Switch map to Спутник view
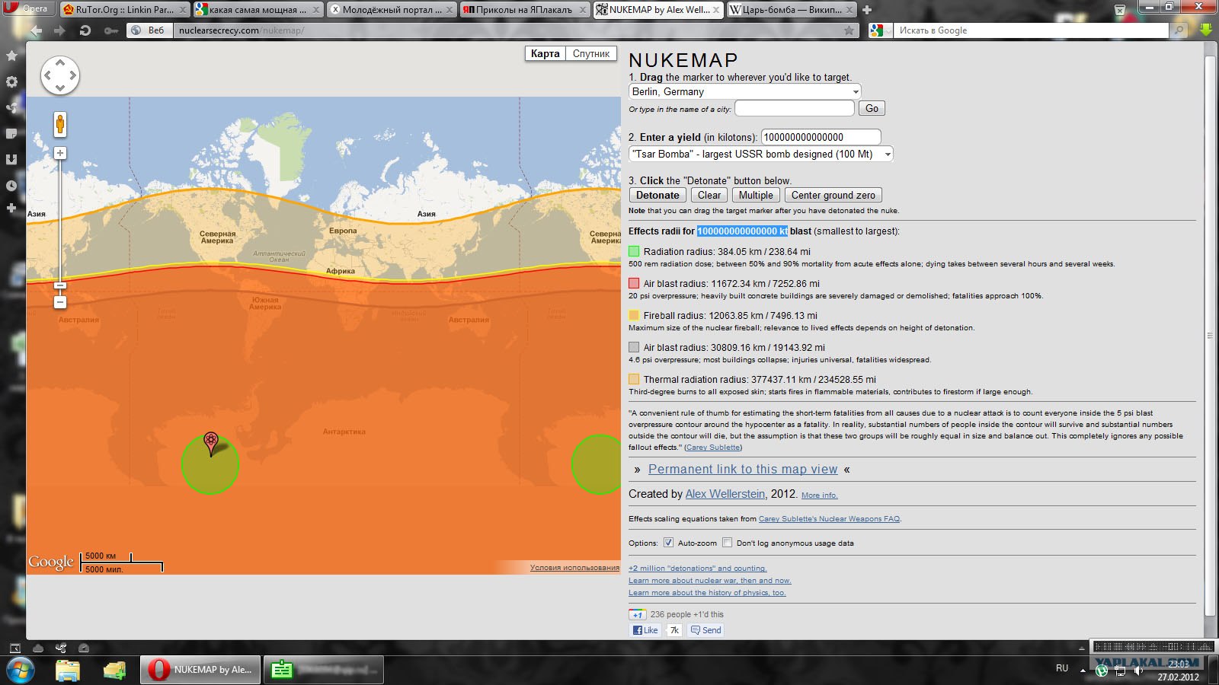Image resolution: width=1219 pixels, height=685 pixels. [x=591, y=53]
